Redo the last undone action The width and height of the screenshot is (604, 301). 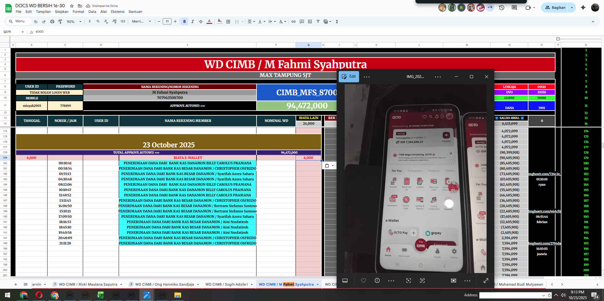pyautogui.click(x=44, y=22)
